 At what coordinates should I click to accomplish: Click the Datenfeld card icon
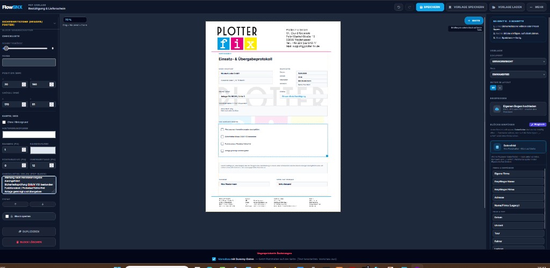click(497, 147)
